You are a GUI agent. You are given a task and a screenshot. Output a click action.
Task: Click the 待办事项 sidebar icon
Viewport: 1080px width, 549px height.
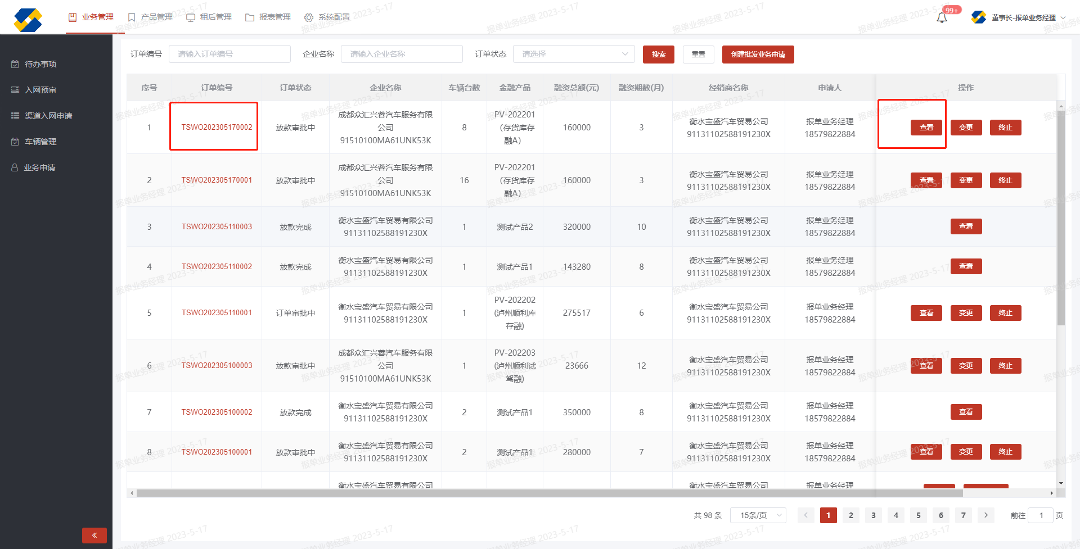[x=15, y=64]
